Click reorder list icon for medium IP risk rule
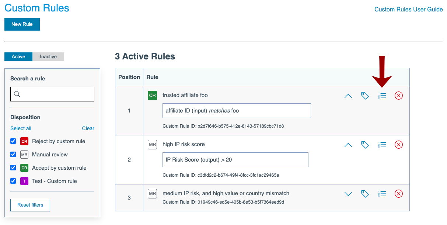Image resolution: width=447 pixels, height=225 pixels. pos(382,194)
